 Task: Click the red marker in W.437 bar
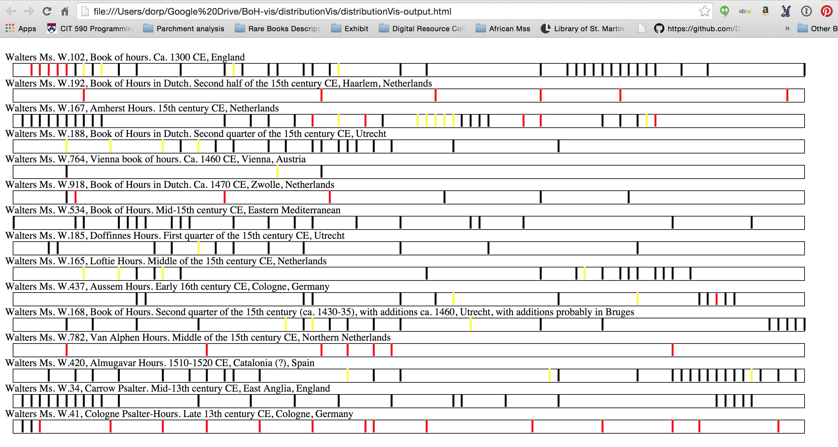pos(716,299)
